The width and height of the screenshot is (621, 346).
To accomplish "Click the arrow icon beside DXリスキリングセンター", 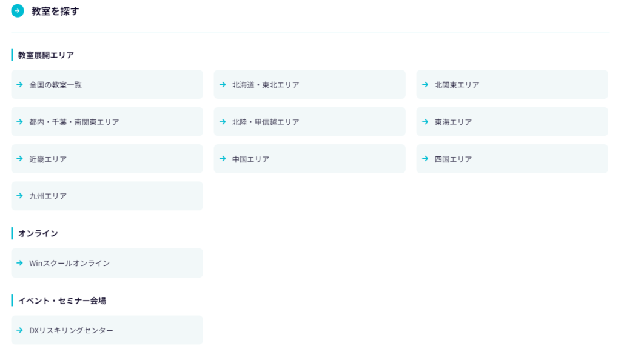I will tap(20, 330).
